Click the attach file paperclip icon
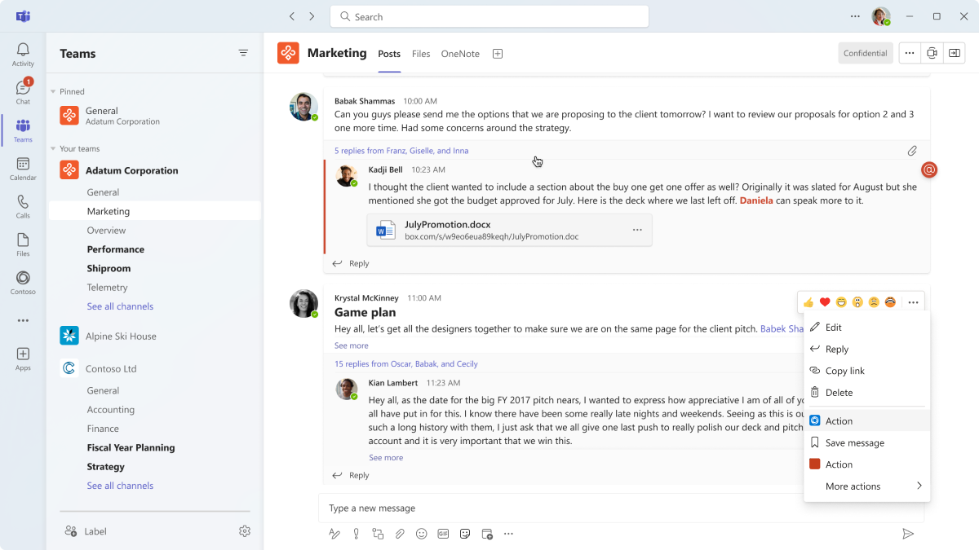Image resolution: width=979 pixels, height=550 pixels. [x=400, y=534]
